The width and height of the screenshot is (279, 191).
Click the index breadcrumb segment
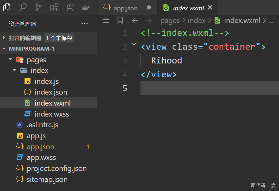[x=197, y=20]
